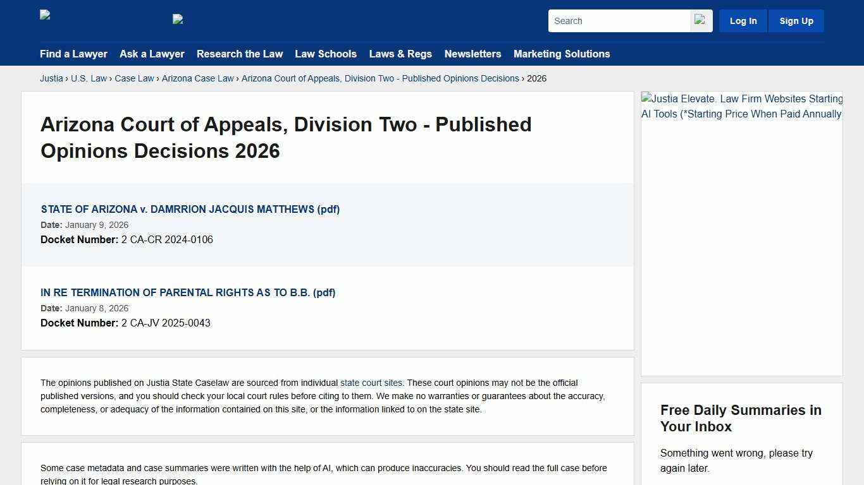Click the Sign Up button
864x485 pixels.
tap(796, 20)
